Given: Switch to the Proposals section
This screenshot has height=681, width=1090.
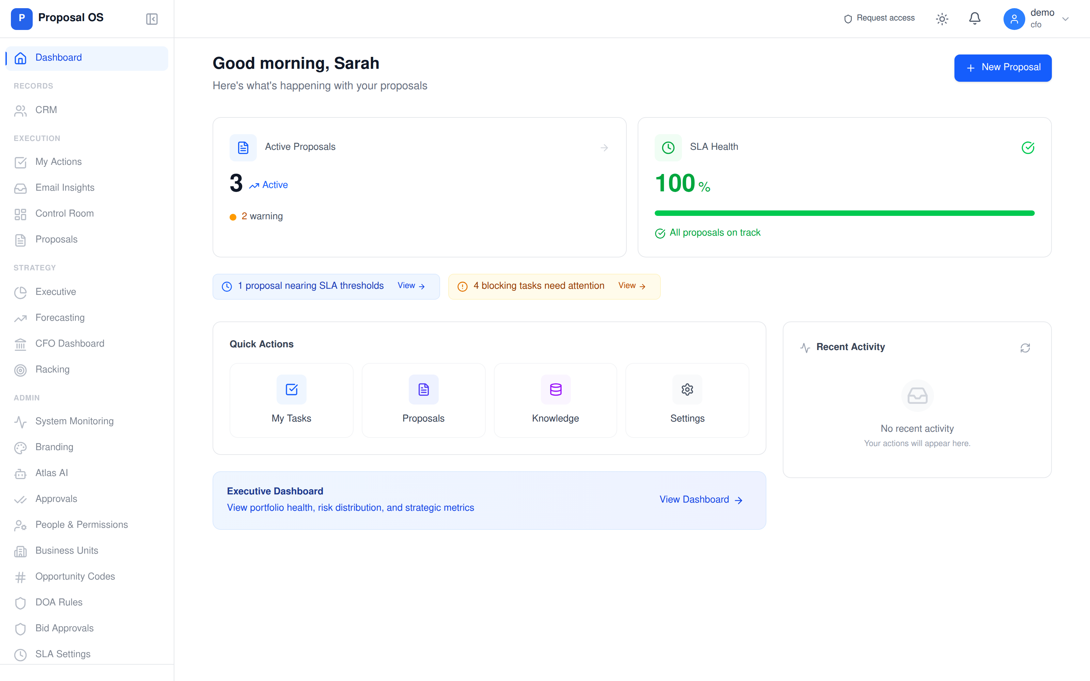Looking at the screenshot, I should 56,239.
